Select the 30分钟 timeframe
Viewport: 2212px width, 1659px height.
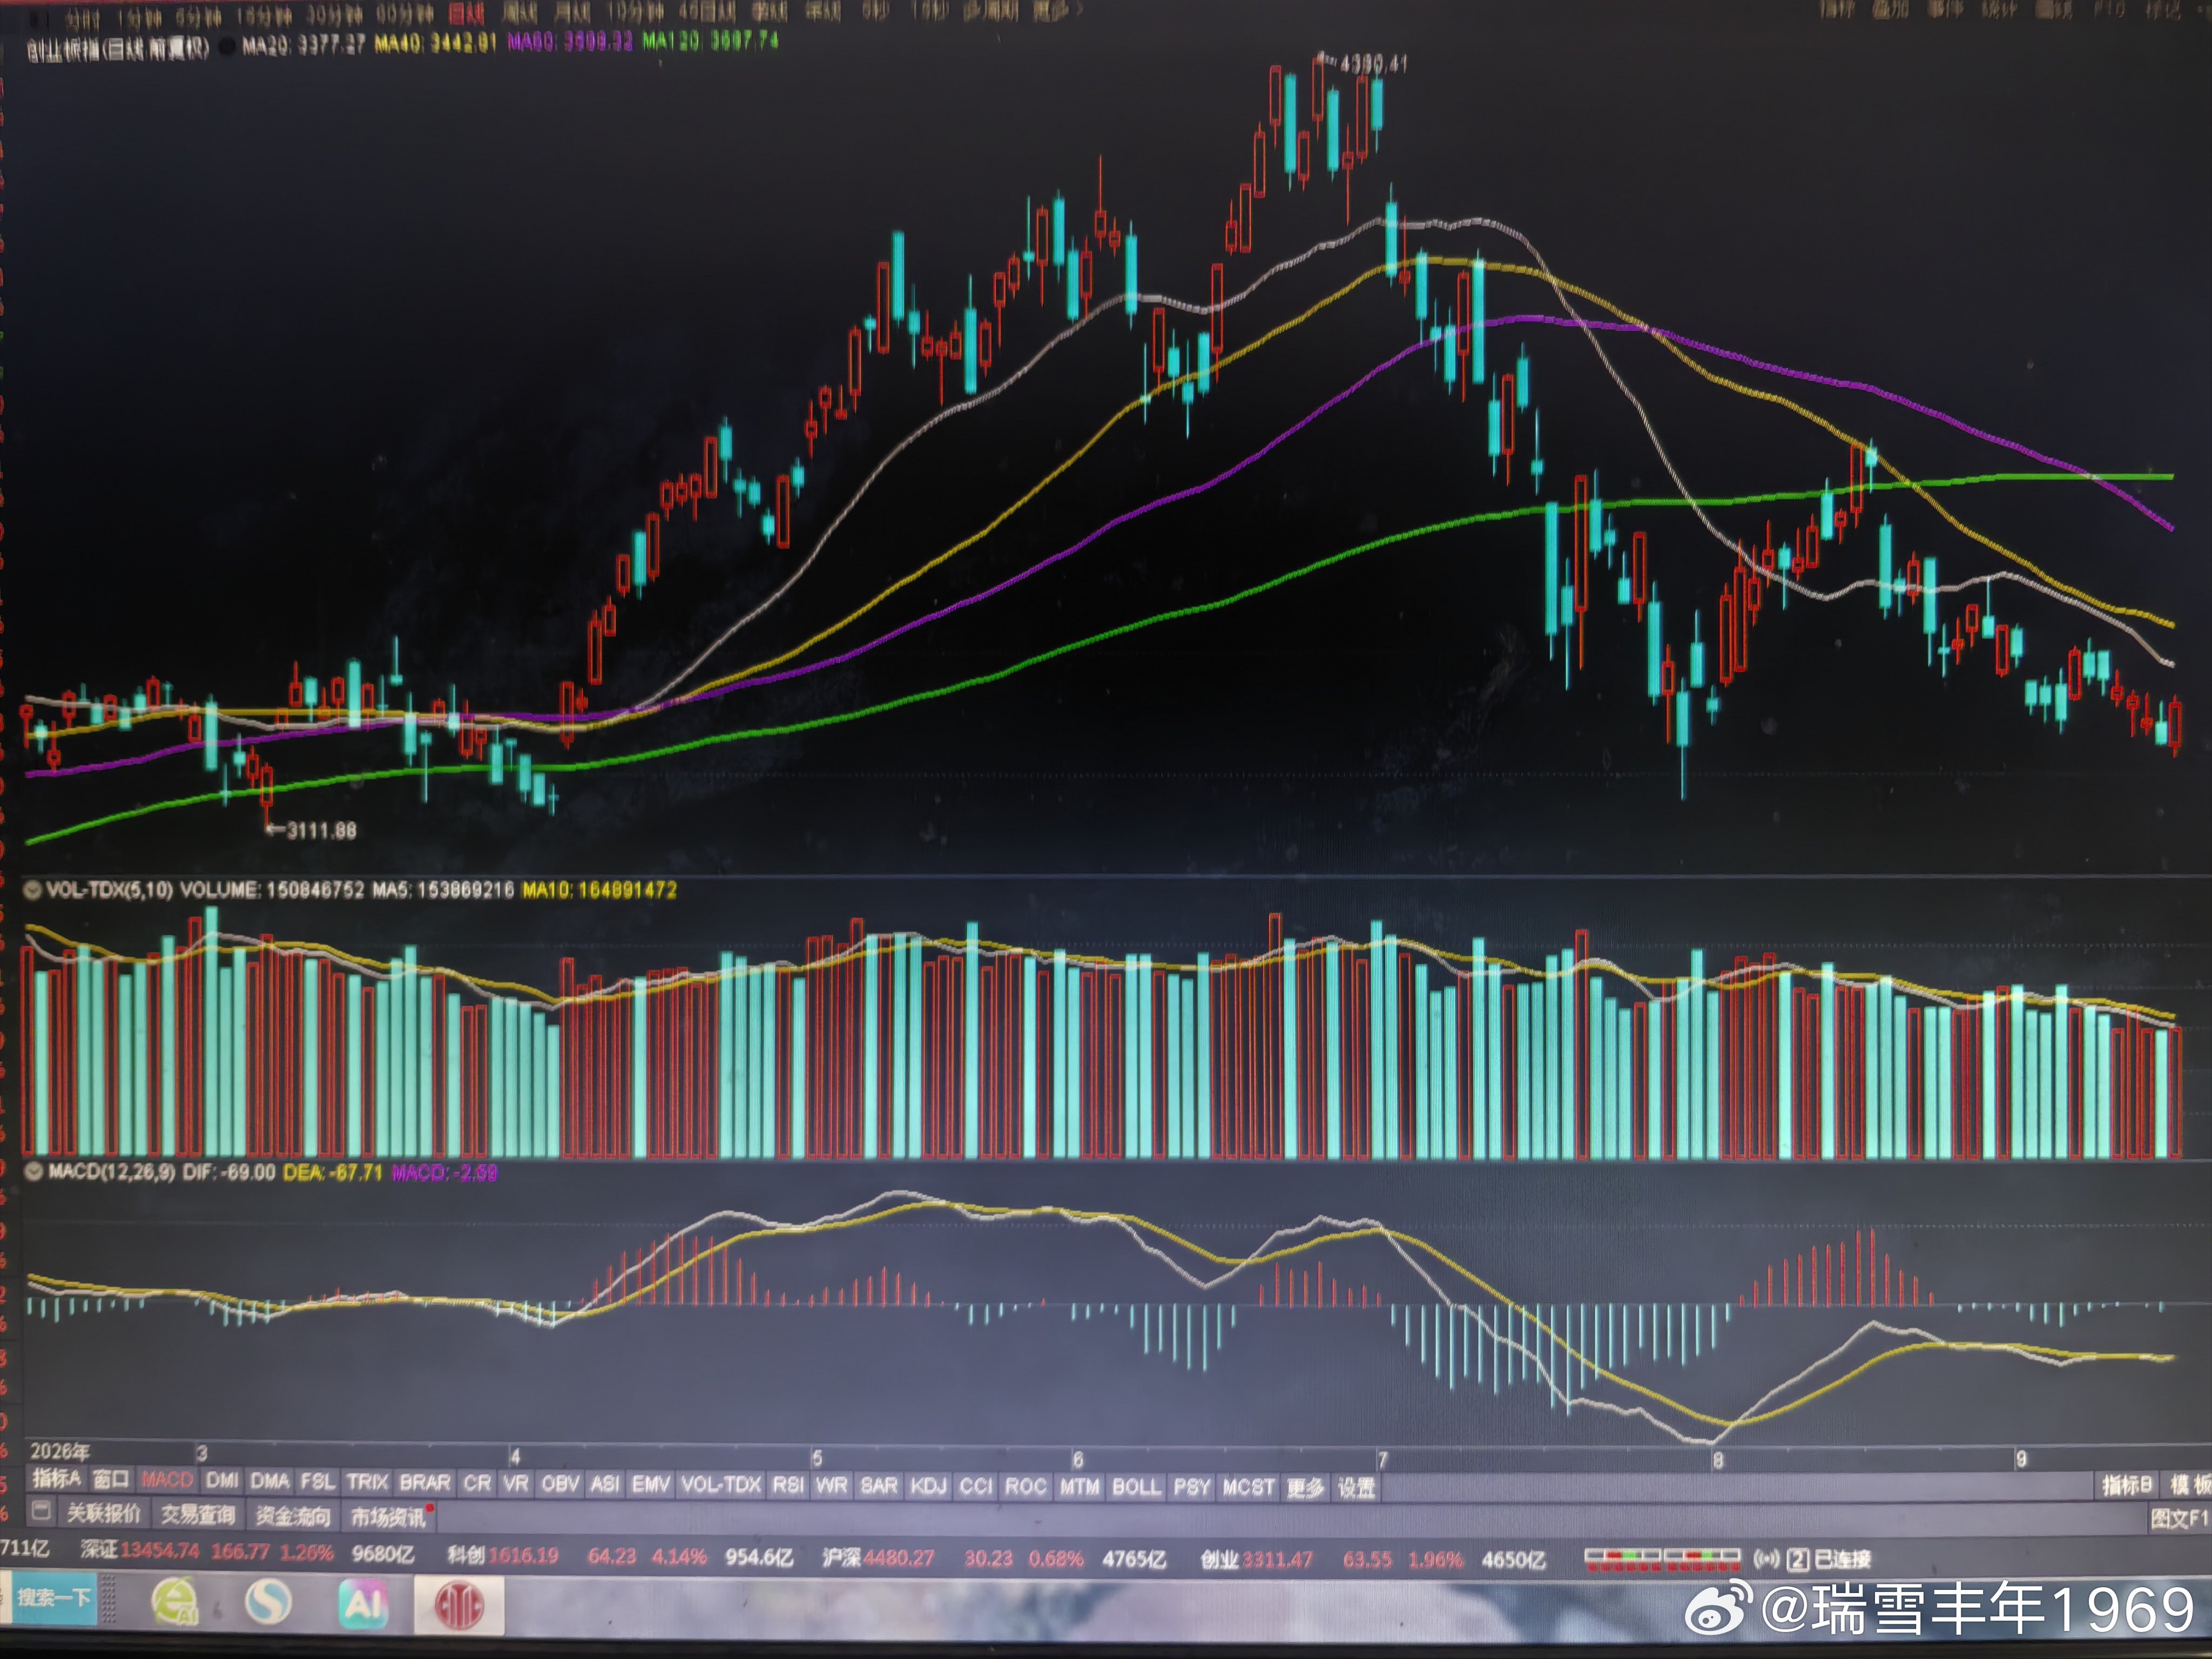(334, 16)
